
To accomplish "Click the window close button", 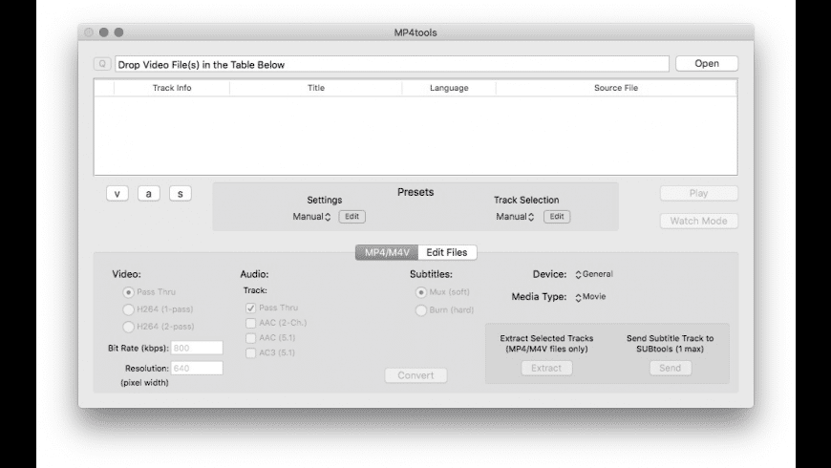I will [x=89, y=32].
